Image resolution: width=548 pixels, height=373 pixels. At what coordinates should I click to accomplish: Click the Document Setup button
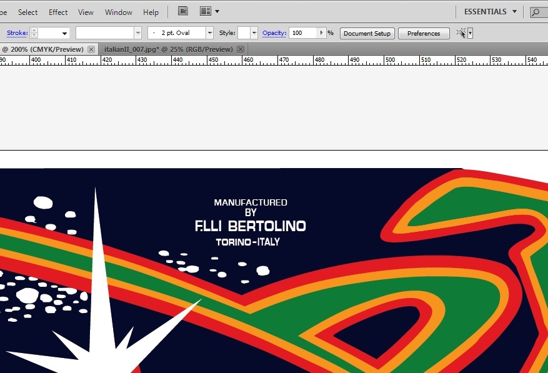click(x=367, y=33)
